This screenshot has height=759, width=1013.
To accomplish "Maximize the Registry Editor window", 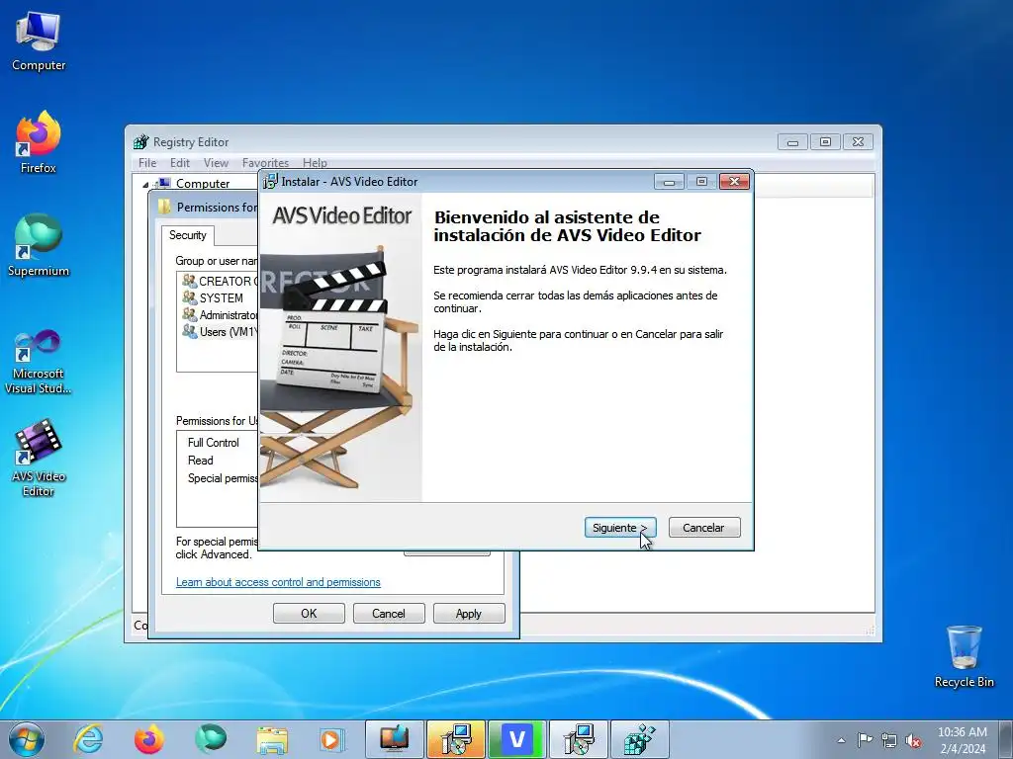I will pos(825,142).
